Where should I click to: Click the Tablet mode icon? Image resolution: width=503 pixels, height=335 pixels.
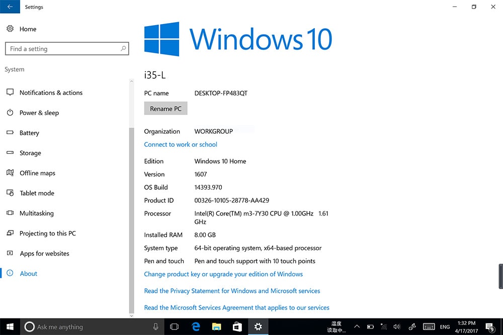(x=10, y=193)
